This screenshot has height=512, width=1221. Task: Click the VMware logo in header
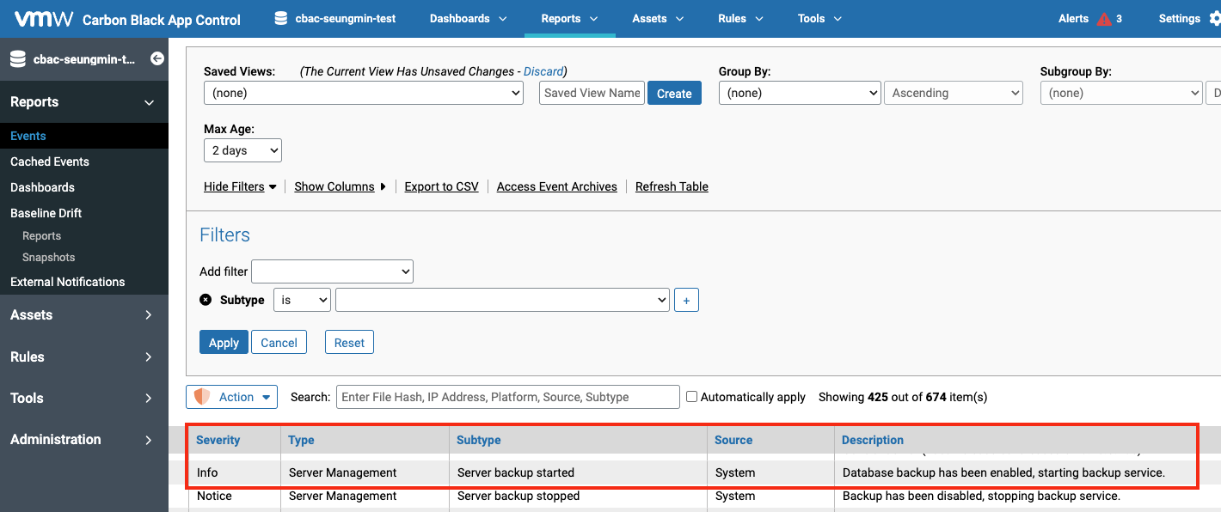(44, 18)
